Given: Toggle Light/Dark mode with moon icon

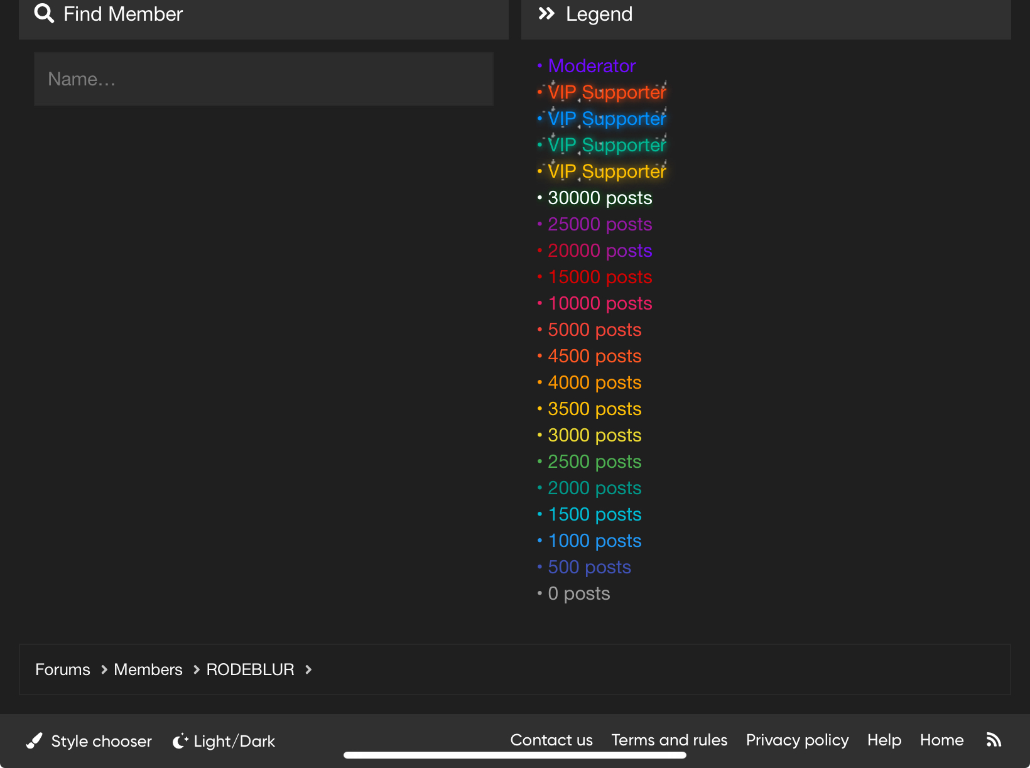Looking at the screenshot, I should (x=180, y=741).
